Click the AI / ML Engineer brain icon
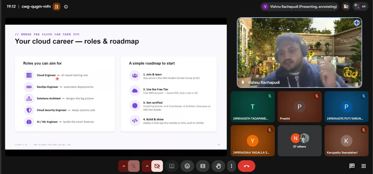373x174 pixels. click(29, 122)
